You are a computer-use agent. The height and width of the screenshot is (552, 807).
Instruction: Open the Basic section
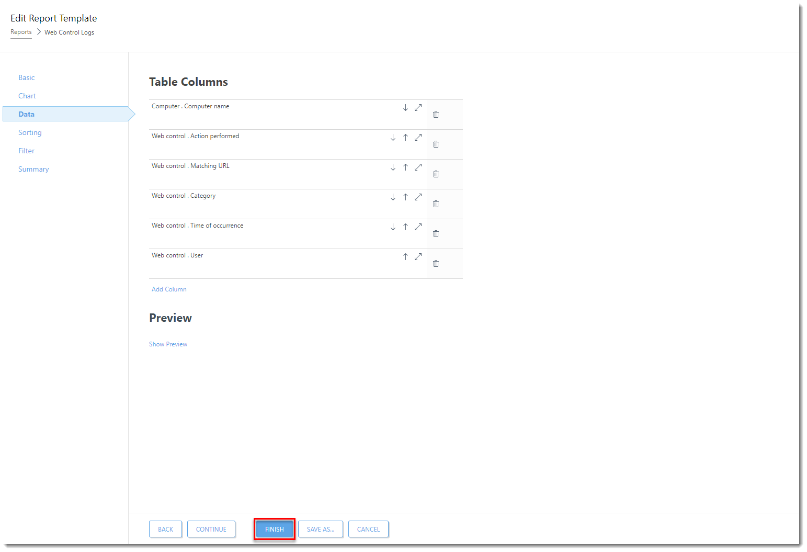[x=27, y=77]
